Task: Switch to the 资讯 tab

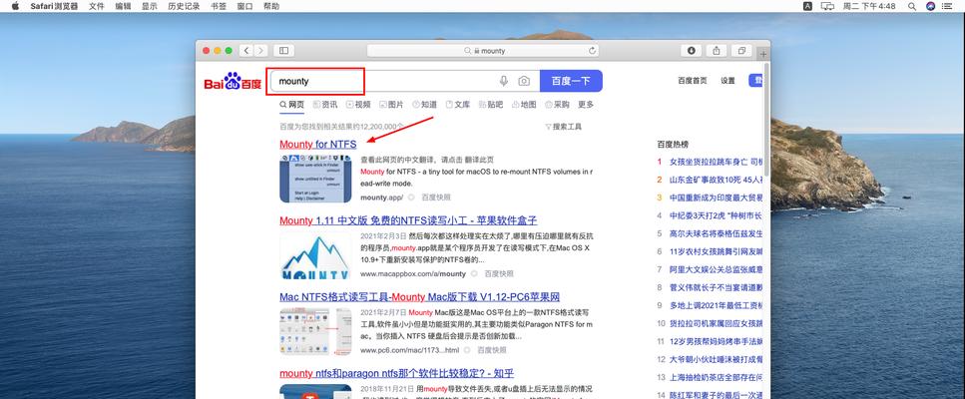Action: (x=325, y=105)
